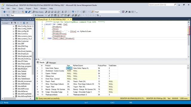Screen dimensions: 191x107
Task: Click the Parse checkmark icon
Action: tap(49, 15)
